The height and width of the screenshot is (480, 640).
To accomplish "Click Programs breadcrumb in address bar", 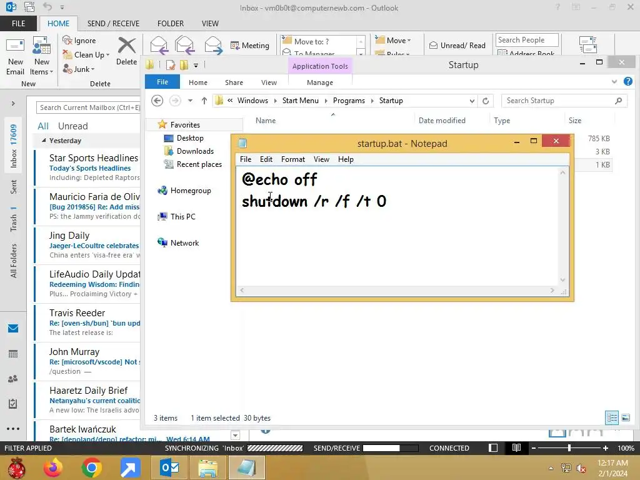I will pyautogui.click(x=349, y=101).
